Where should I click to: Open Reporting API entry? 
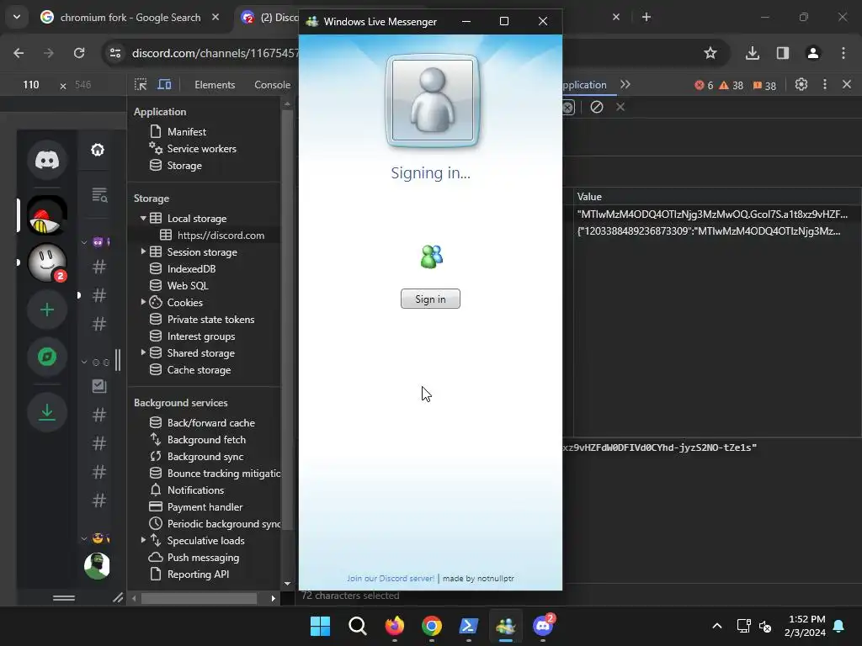coord(198,575)
